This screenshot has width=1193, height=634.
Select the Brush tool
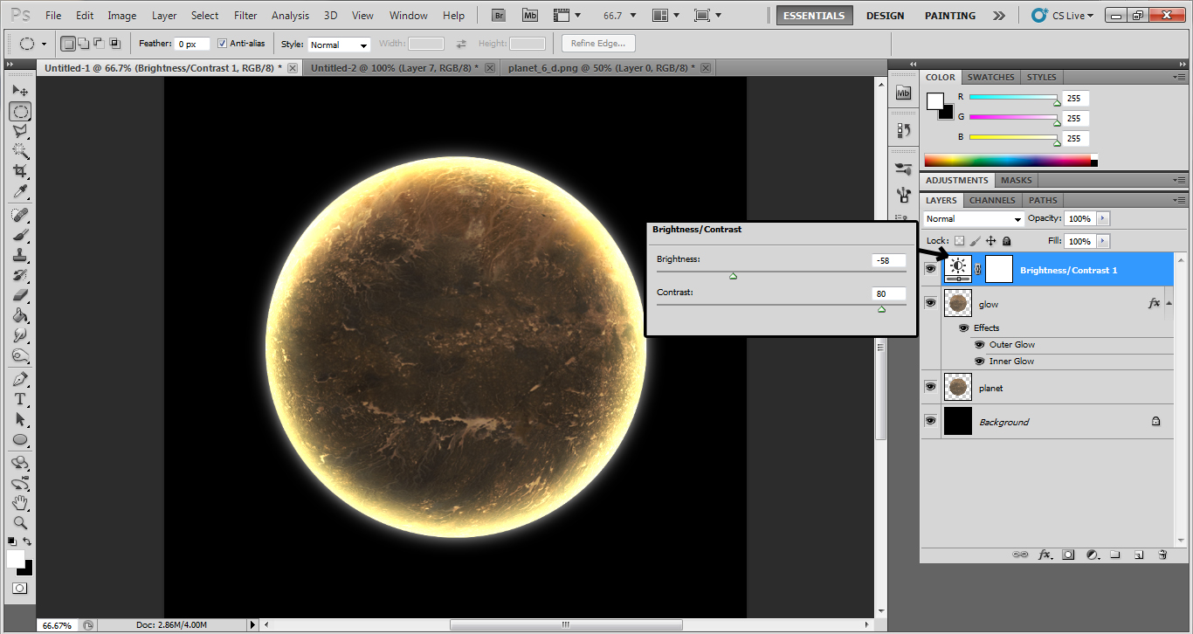coord(20,234)
